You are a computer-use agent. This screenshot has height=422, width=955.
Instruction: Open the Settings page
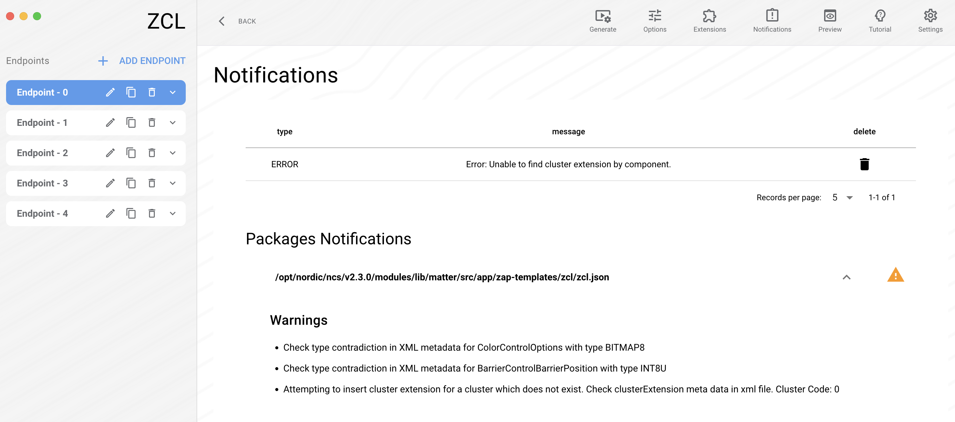click(930, 21)
